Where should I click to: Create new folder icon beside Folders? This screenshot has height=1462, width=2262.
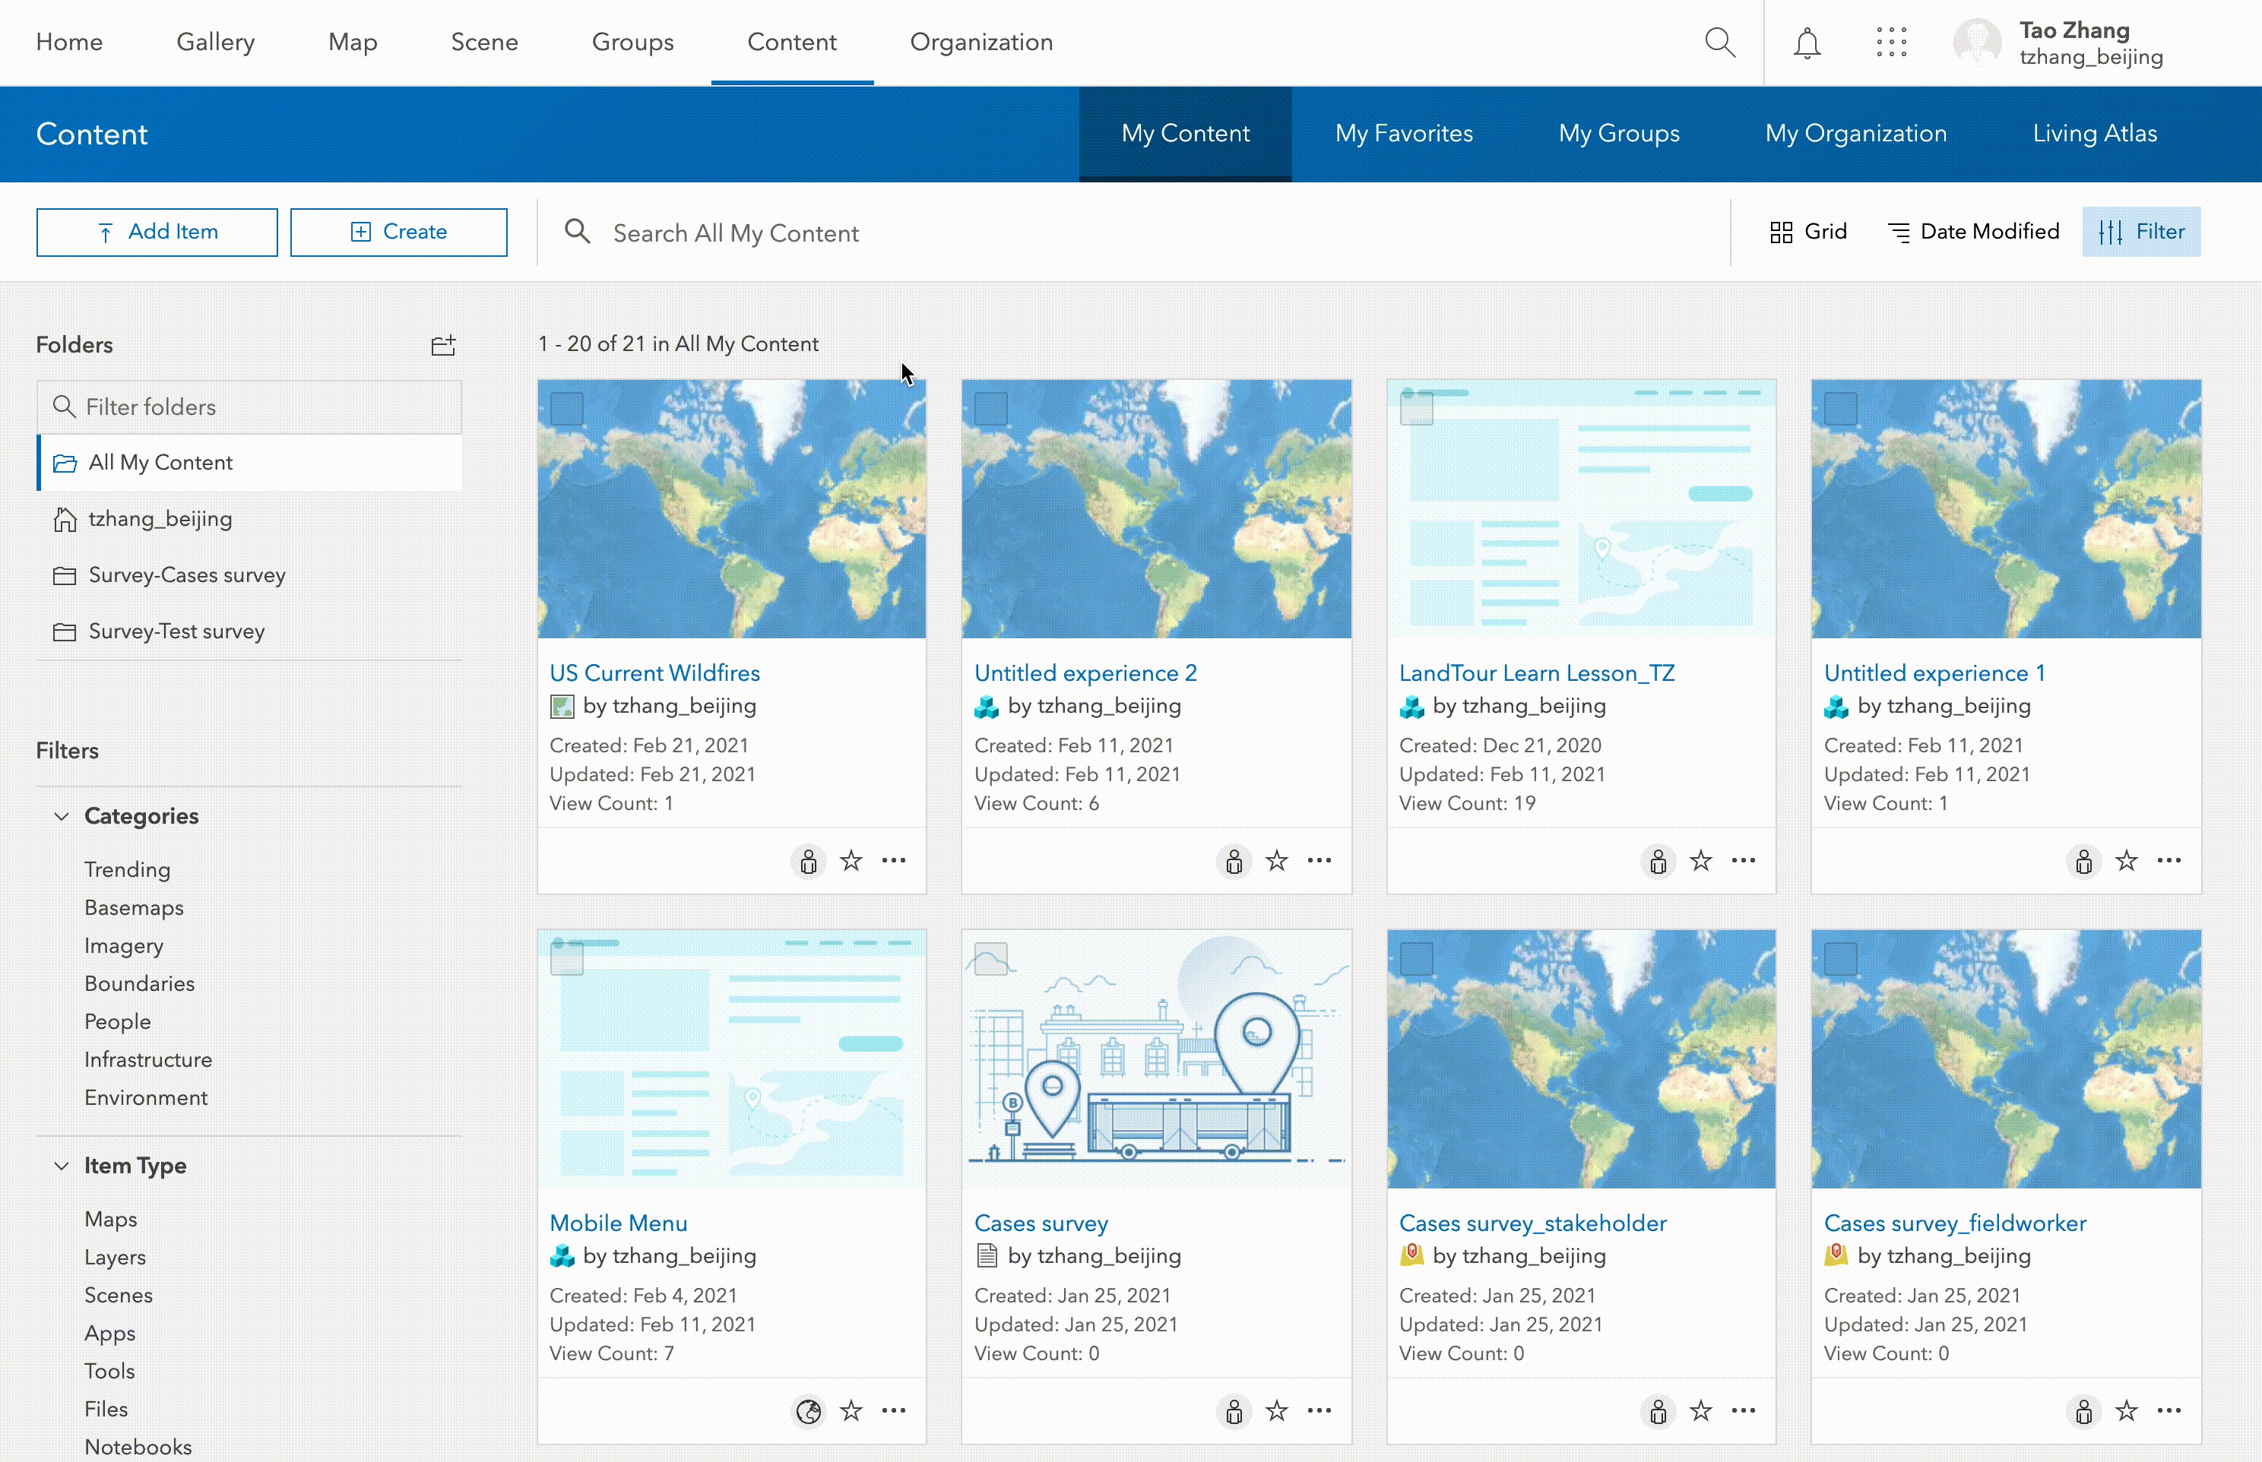(443, 345)
